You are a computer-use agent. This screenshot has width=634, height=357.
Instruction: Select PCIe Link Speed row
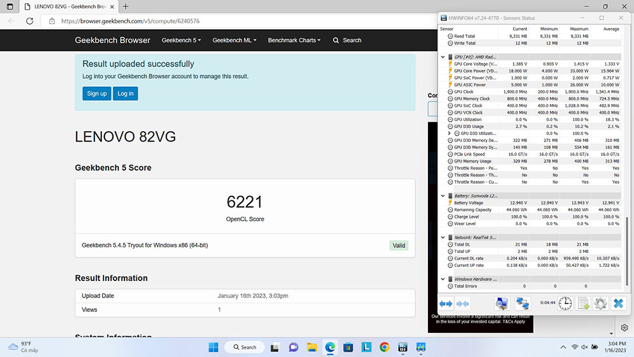point(529,155)
